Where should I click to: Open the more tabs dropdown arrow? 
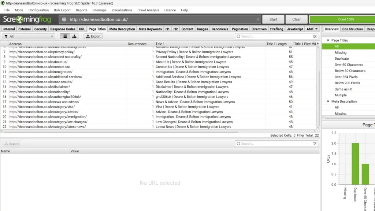click(316, 29)
